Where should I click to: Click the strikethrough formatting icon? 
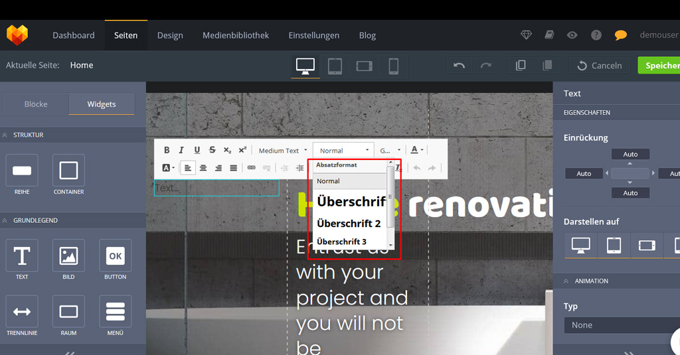(x=212, y=151)
